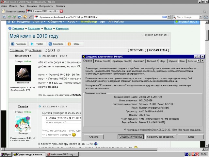Screen dimensions: 209x157
Task: Click the ОТВЕТИТЬ link
Action: click(x=137, y=50)
